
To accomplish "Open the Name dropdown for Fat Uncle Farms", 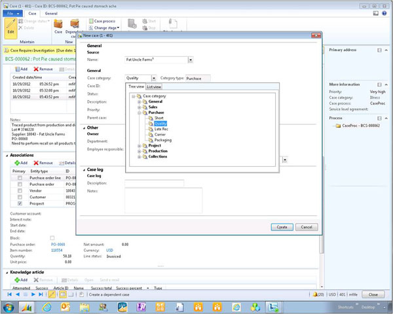I will pyautogui.click(x=190, y=60).
